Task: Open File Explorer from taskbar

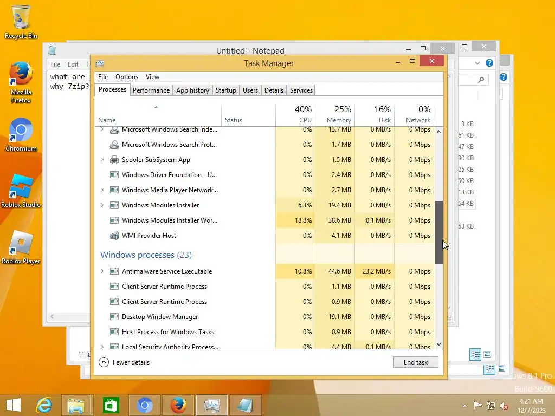Action: [x=76, y=405]
